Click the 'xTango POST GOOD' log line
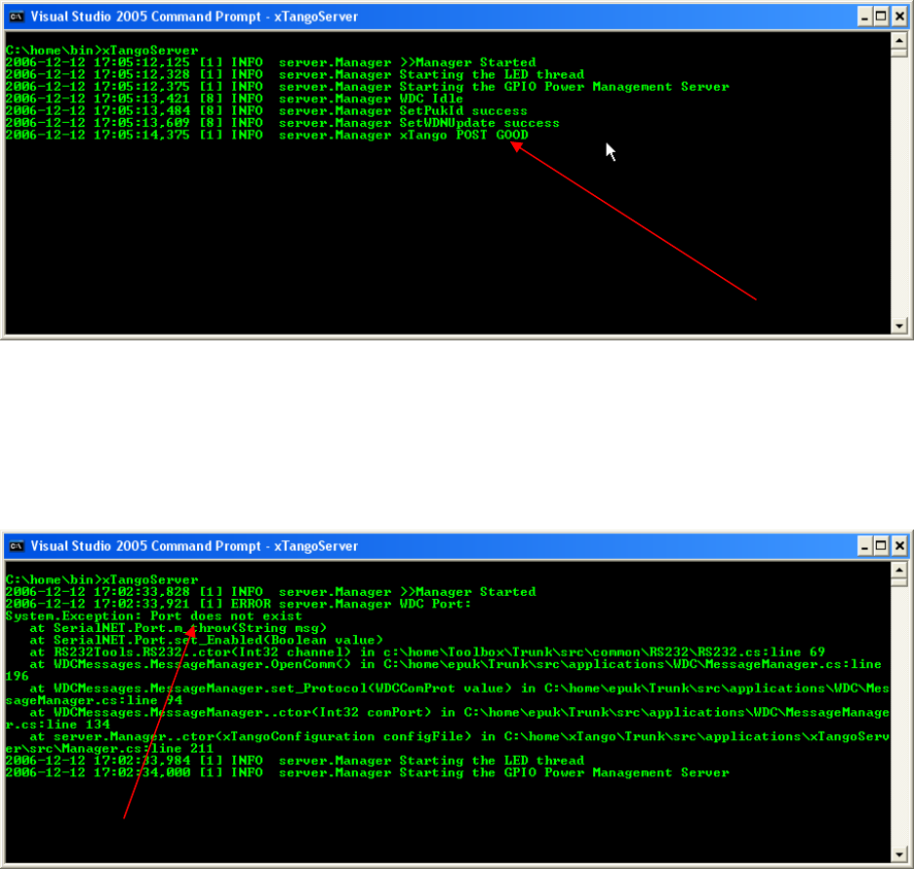This screenshot has height=869, width=914. point(267,136)
